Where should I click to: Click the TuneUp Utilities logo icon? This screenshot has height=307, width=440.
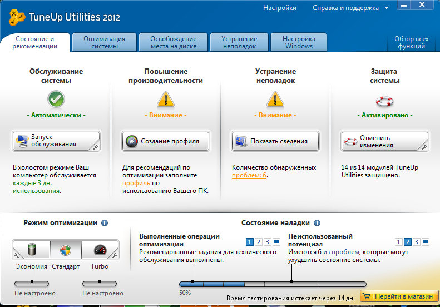(x=17, y=17)
